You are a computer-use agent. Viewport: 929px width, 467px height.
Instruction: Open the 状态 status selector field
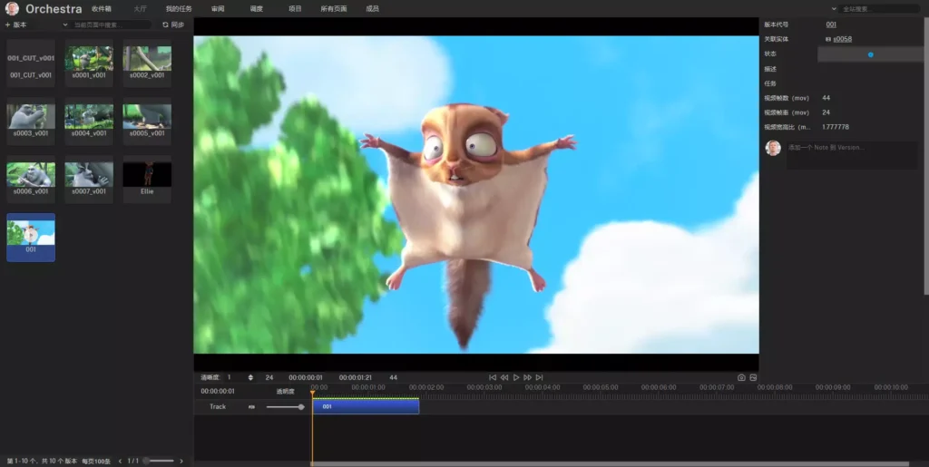tap(870, 54)
